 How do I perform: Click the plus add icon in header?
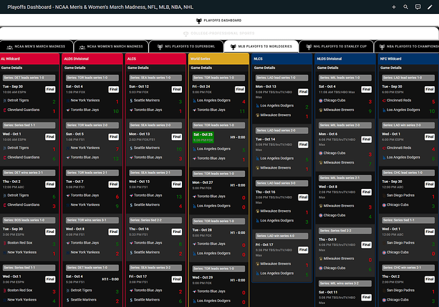click(x=394, y=7)
